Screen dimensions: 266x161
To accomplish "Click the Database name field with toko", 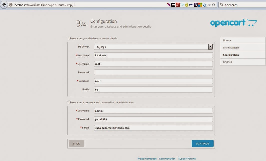I will [153, 81].
